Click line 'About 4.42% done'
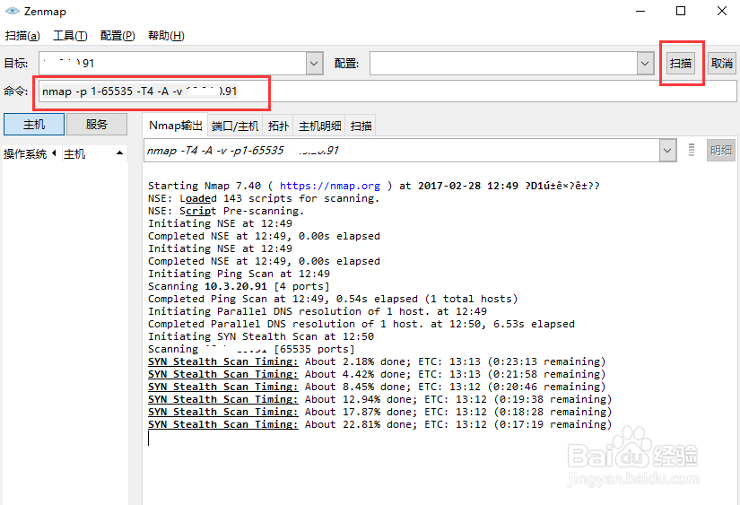The image size is (740, 505). tap(377, 374)
